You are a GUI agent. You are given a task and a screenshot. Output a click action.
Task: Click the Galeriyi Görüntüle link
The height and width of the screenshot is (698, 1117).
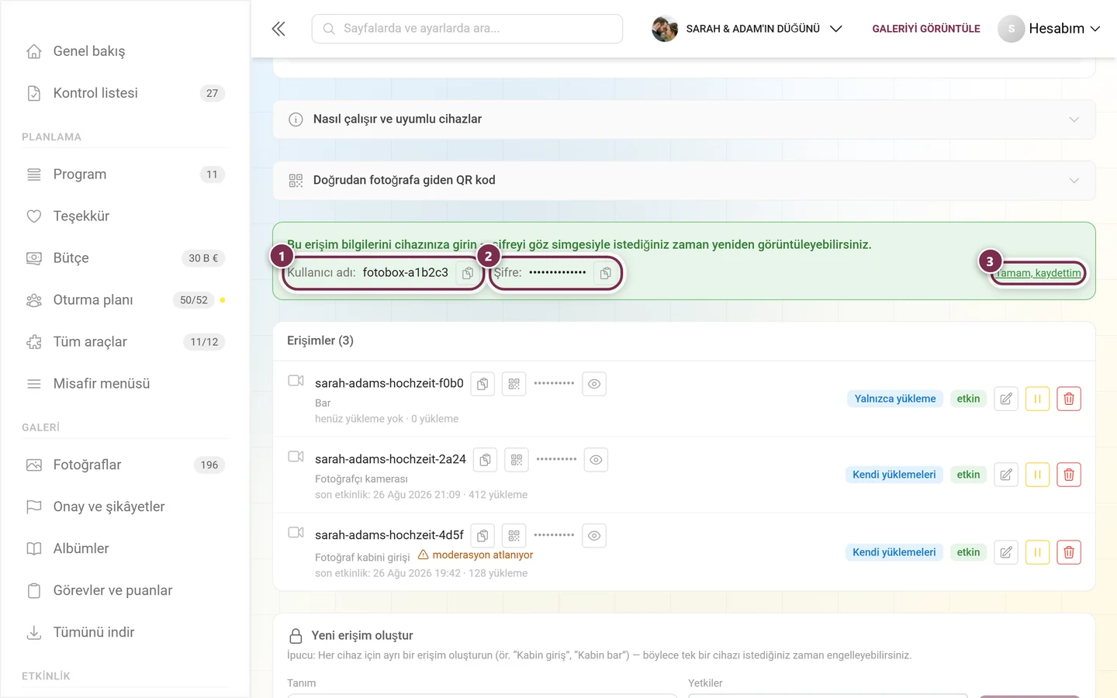[926, 29]
